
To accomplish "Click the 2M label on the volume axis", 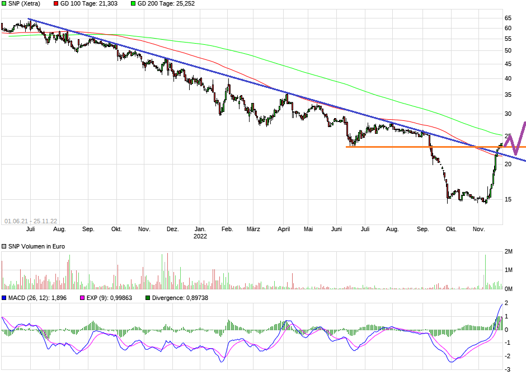I will coord(509,252).
